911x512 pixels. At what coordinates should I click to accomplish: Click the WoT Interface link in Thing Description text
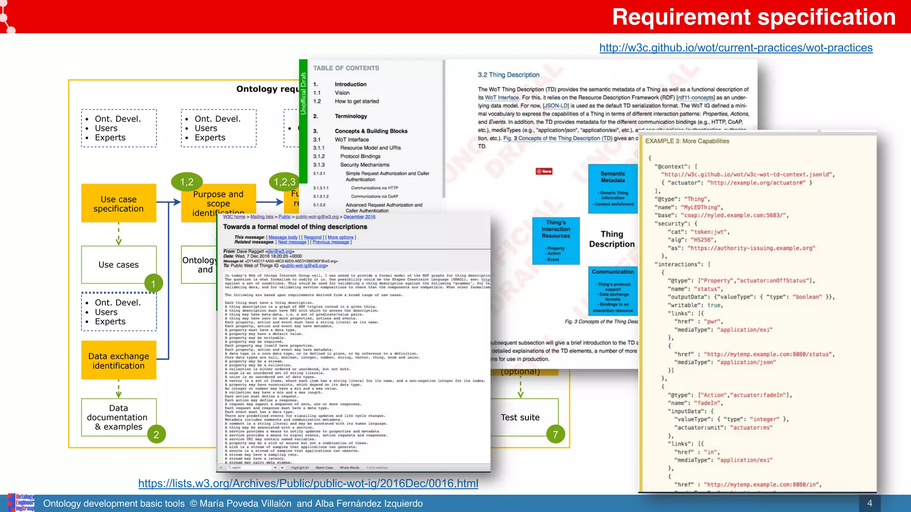[x=502, y=98]
